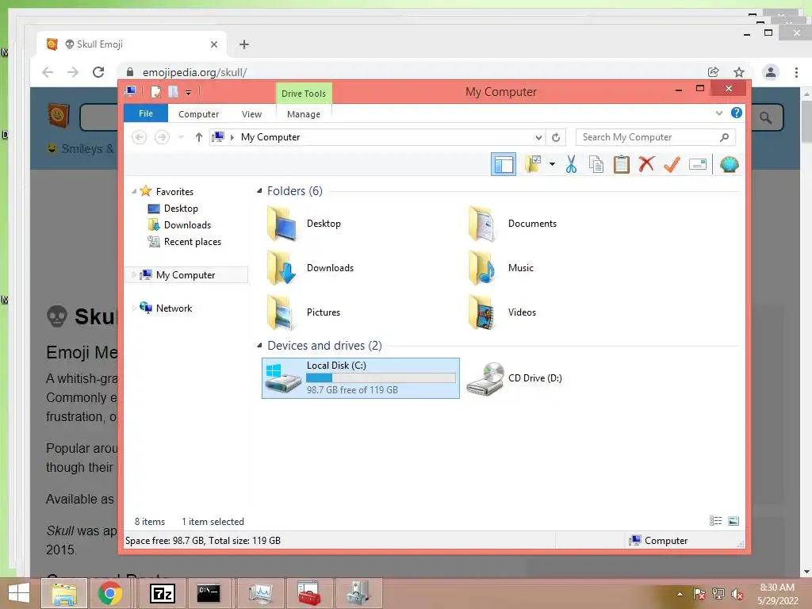Expand address path chevron before My Computer
The image size is (812, 609).
(232, 137)
